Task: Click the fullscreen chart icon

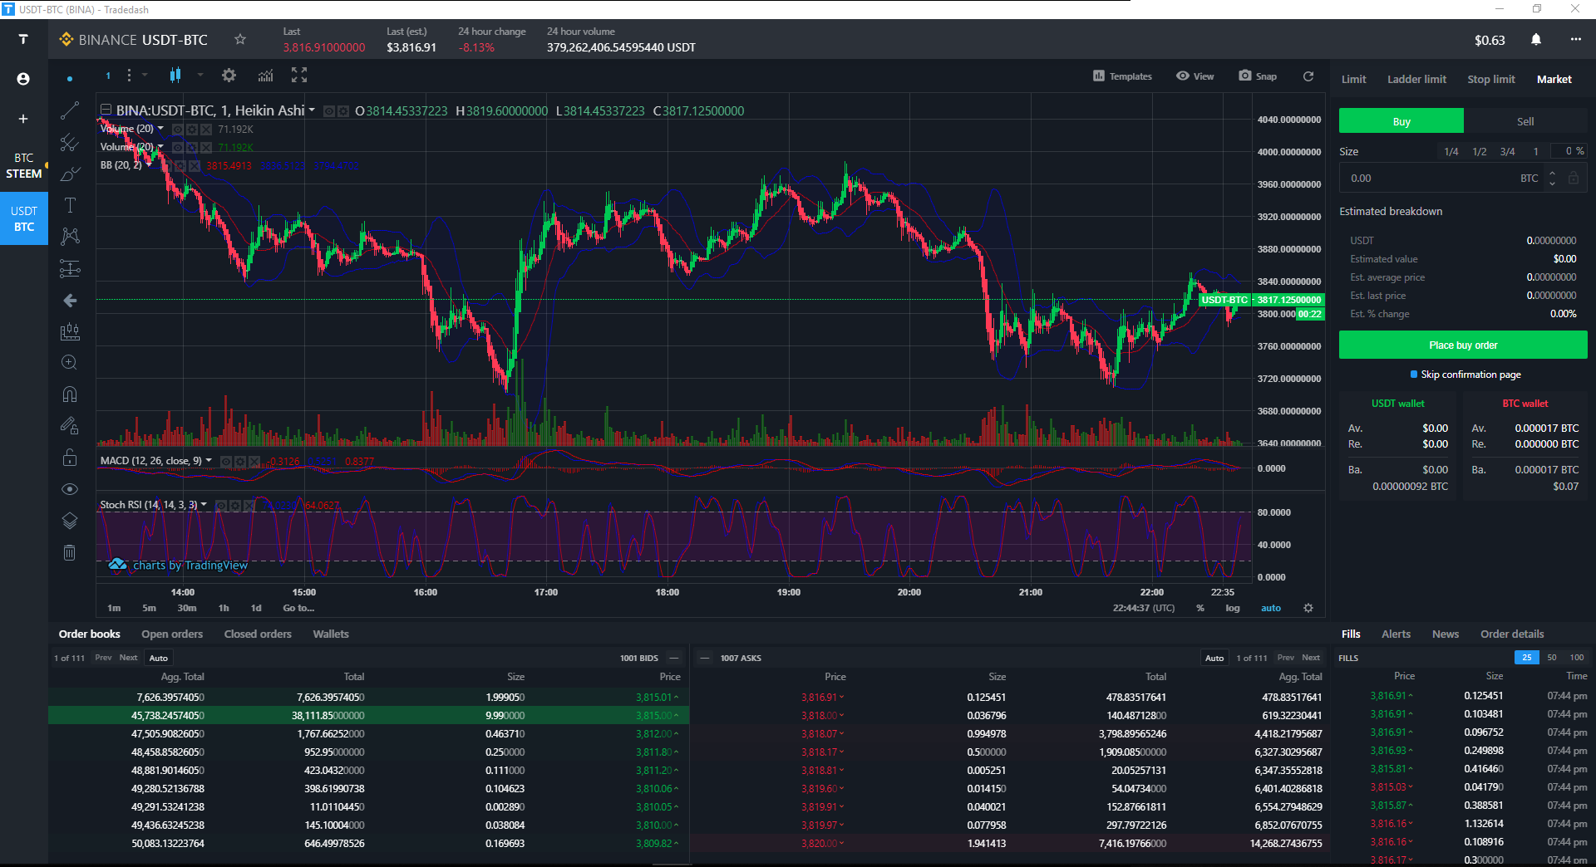Action: (299, 76)
